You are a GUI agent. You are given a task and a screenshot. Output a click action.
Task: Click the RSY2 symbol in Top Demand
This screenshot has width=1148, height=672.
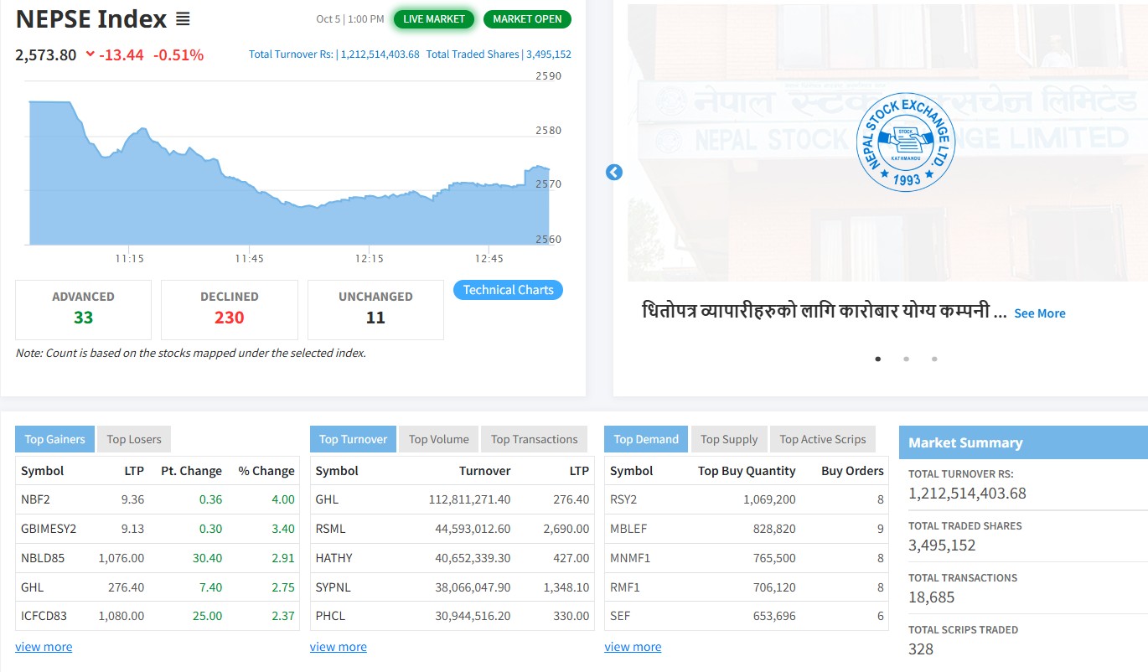pos(623,499)
